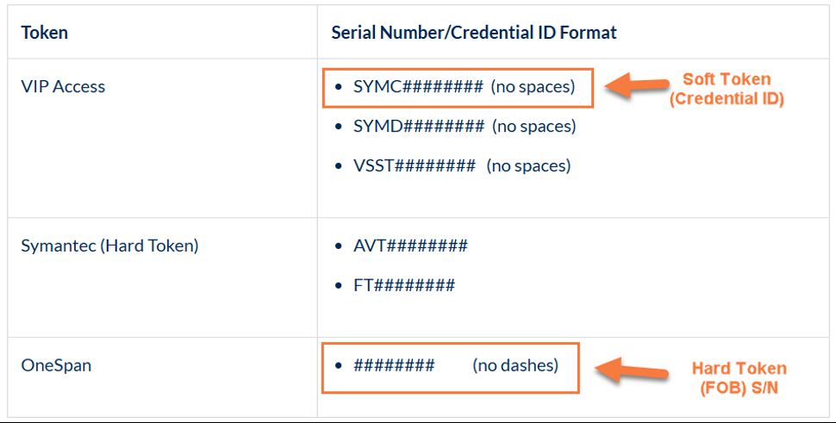The width and height of the screenshot is (836, 423).
Task: Click the "(no dashes)" note for OneSpan
Action: pyautogui.click(x=515, y=365)
